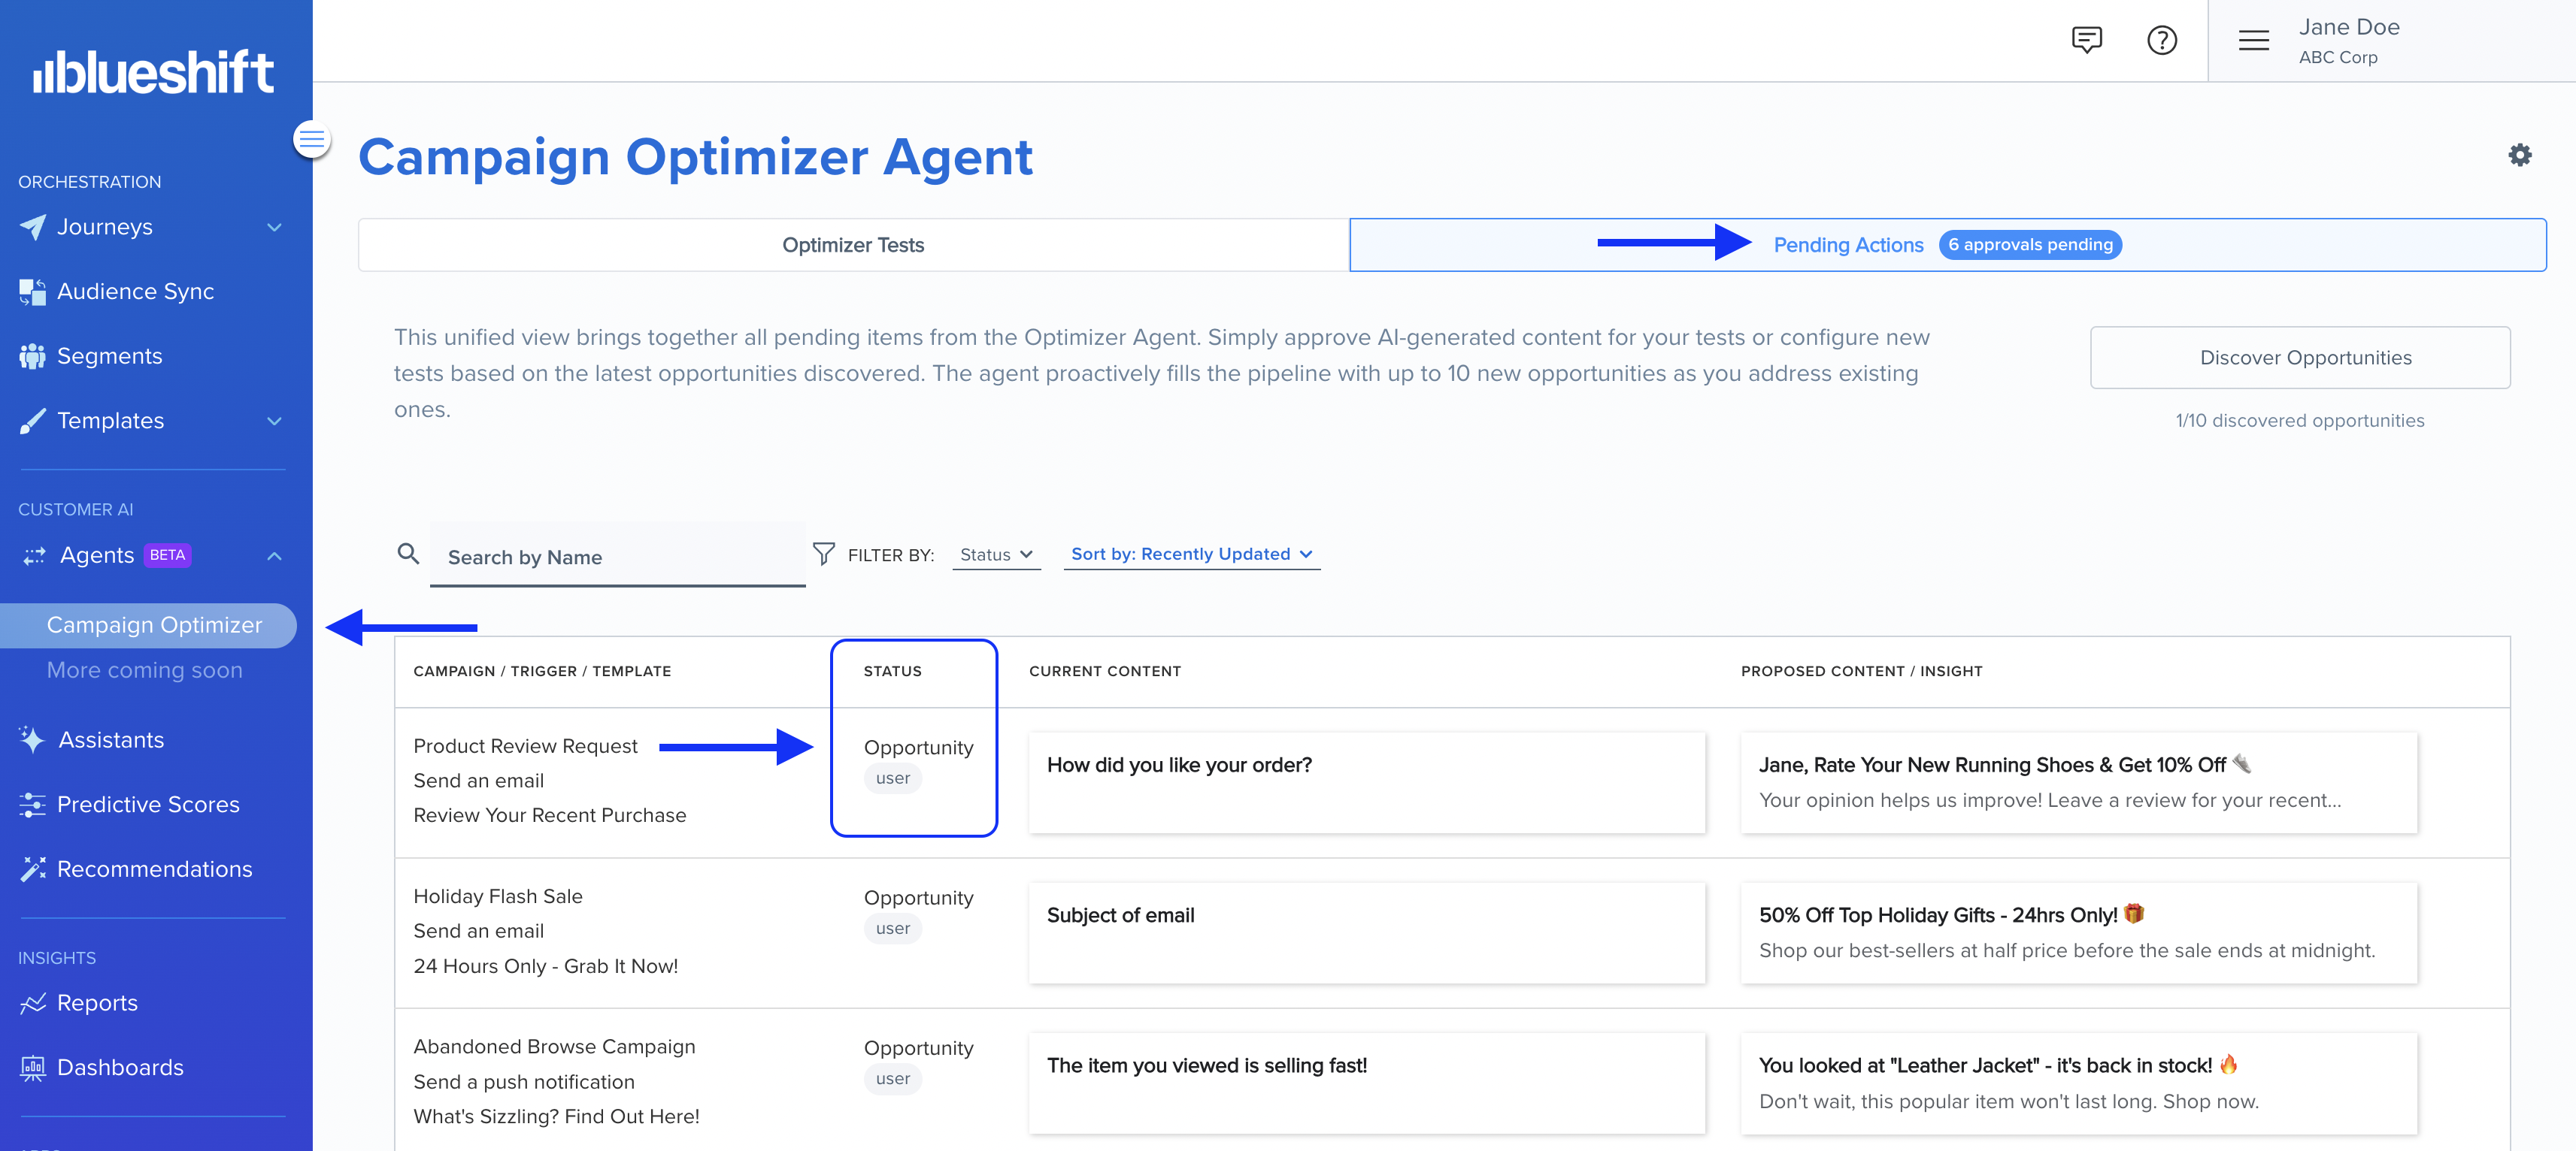Click Discover Opportunities button
2576x1151 pixels.
(x=2299, y=358)
